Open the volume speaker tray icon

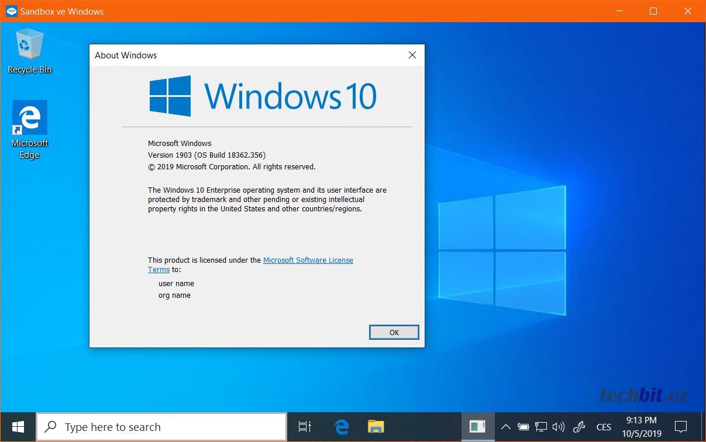coord(558,427)
